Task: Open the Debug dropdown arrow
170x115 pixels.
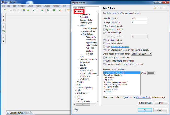Action: coord(51,10)
